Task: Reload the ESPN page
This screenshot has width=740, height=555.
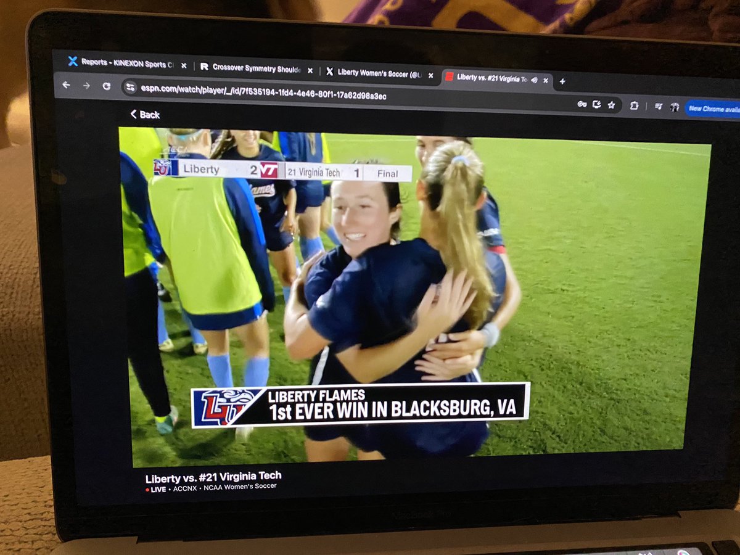Action: click(x=106, y=86)
